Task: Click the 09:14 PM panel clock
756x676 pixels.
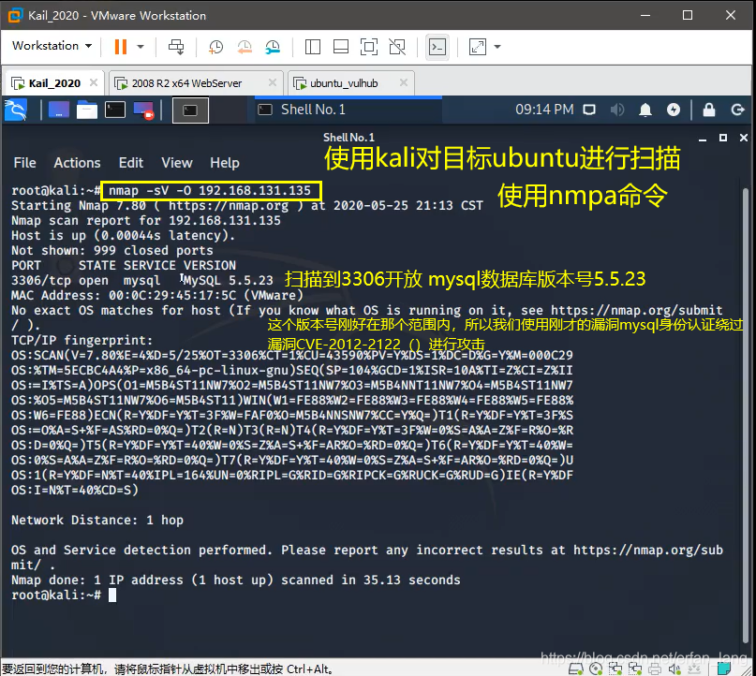Action: coord(544,110)
